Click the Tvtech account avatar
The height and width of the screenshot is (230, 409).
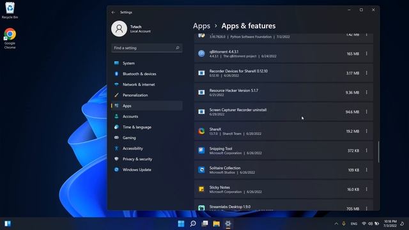tap(120, 29)
